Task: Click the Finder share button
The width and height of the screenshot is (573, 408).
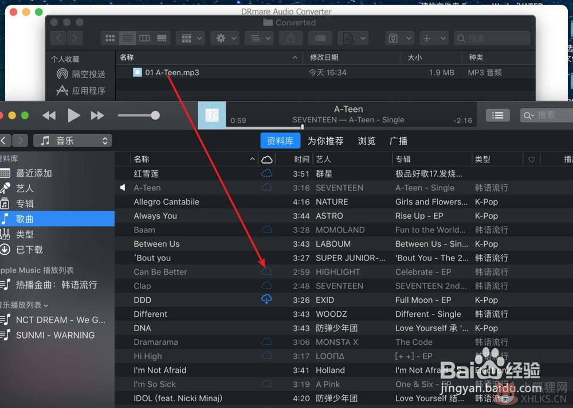Action: [x=291, y=38]
